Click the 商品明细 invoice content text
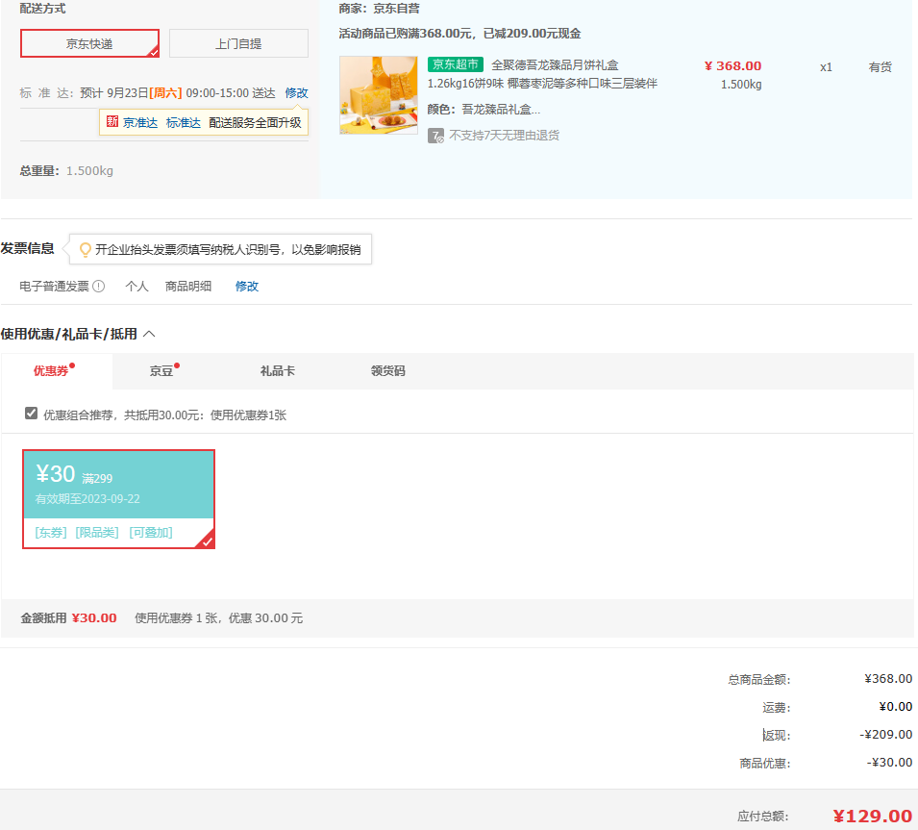The height and width of the screenshot is (830, 918). coord(188,286)
